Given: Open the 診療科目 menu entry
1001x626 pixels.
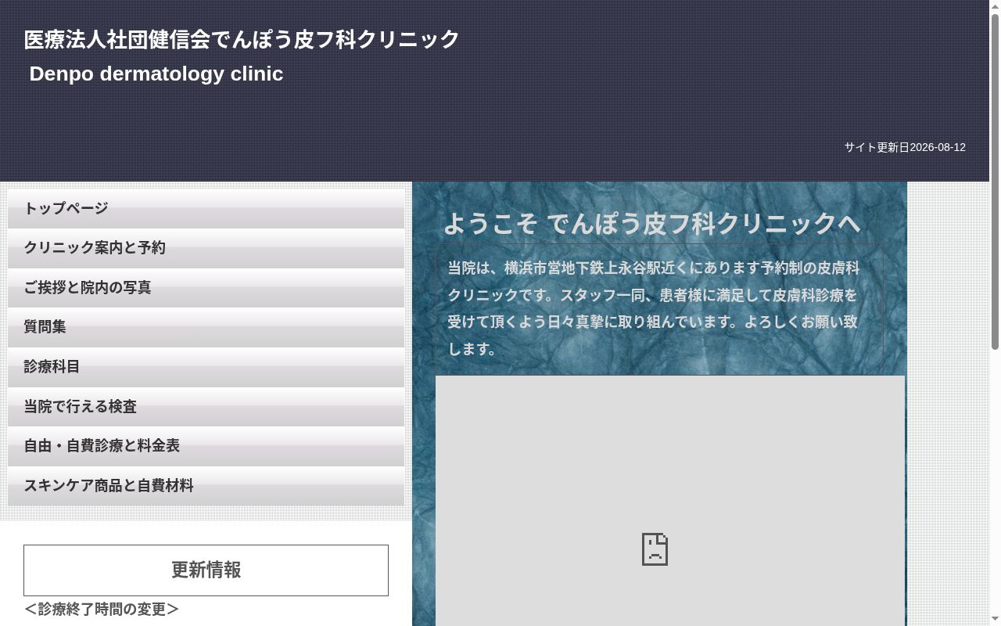Looking at the screenshot, I should tap(206, 367).
